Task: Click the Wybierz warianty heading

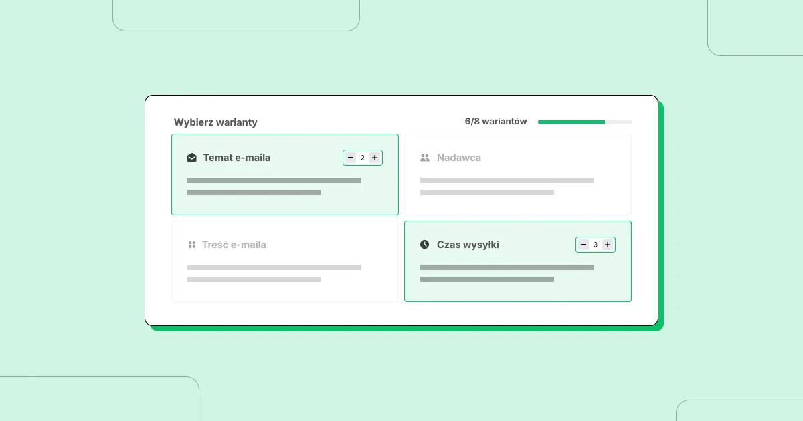Action: pyautogui.click(x=215, y=122)
